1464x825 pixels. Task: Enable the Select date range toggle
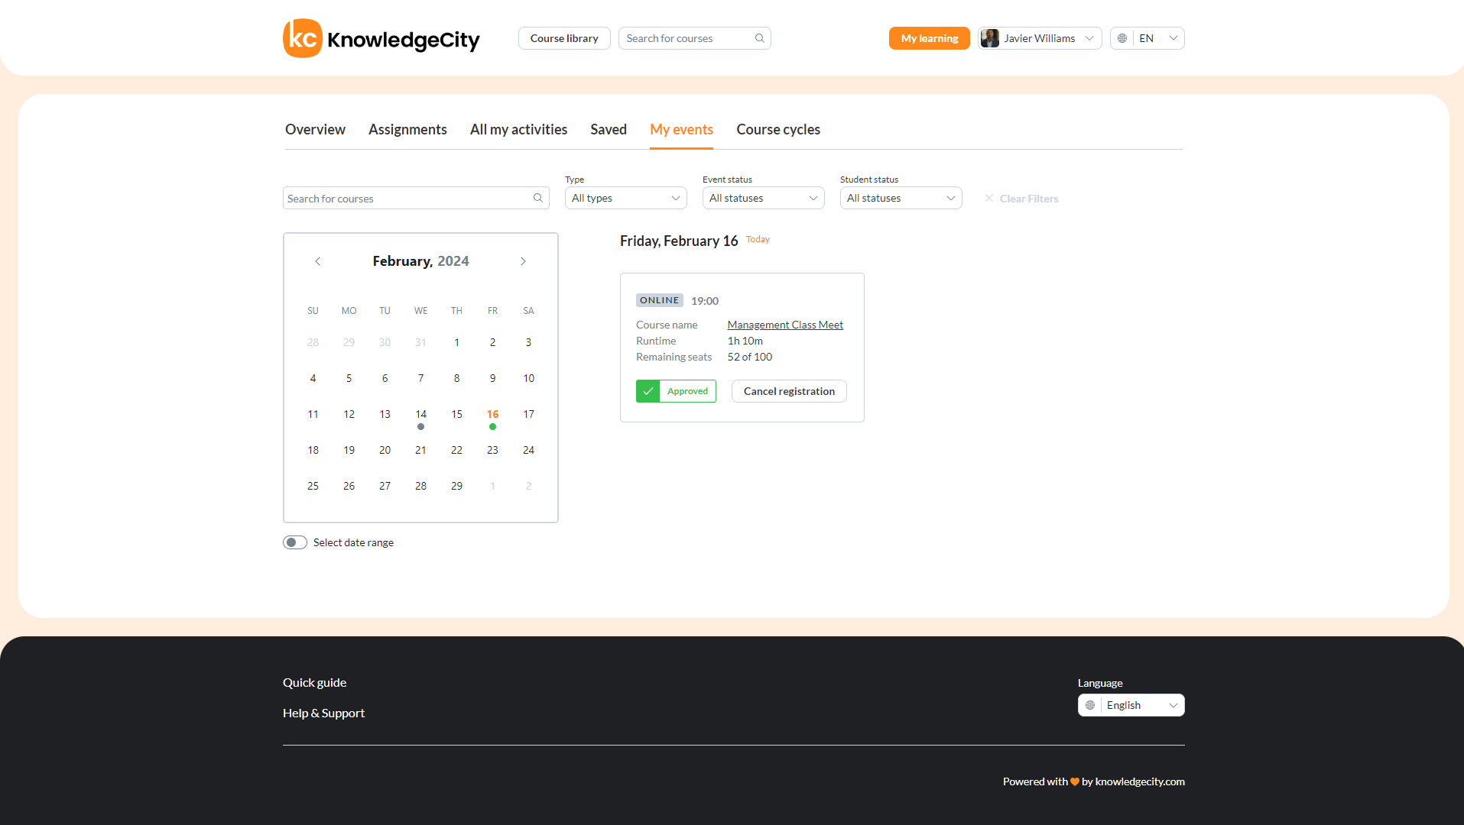click(294, 542)
